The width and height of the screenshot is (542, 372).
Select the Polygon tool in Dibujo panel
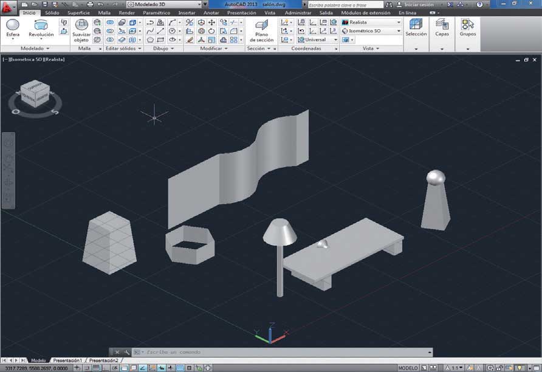(x=150, y=40)
